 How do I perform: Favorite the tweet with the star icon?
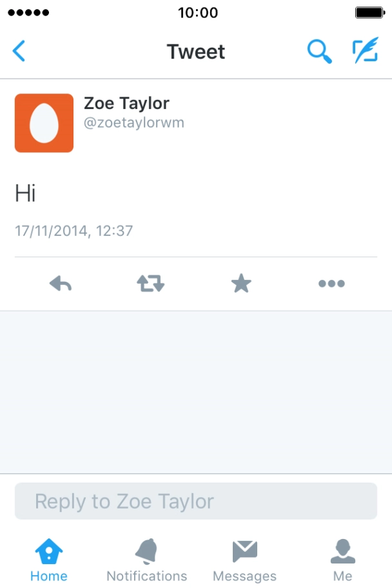coord(241,283)
